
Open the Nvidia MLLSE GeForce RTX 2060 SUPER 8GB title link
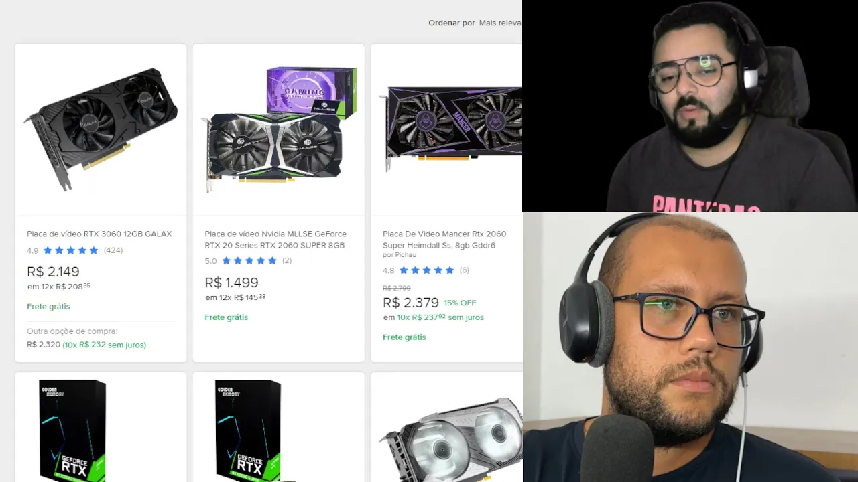click(x=275, y=239)
